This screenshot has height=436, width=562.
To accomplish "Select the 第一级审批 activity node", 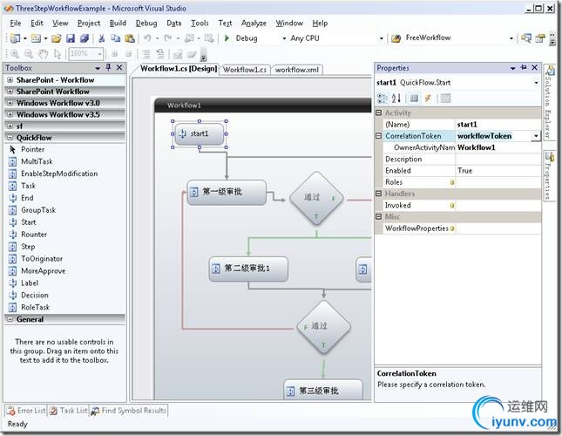I will pyautogui.click(x=227, y=192).
